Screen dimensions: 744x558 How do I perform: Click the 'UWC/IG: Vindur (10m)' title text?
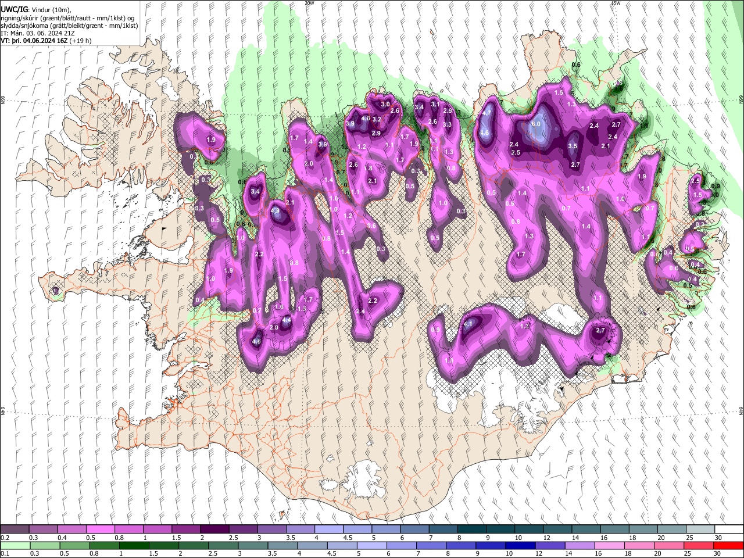[x=36, y=10]
